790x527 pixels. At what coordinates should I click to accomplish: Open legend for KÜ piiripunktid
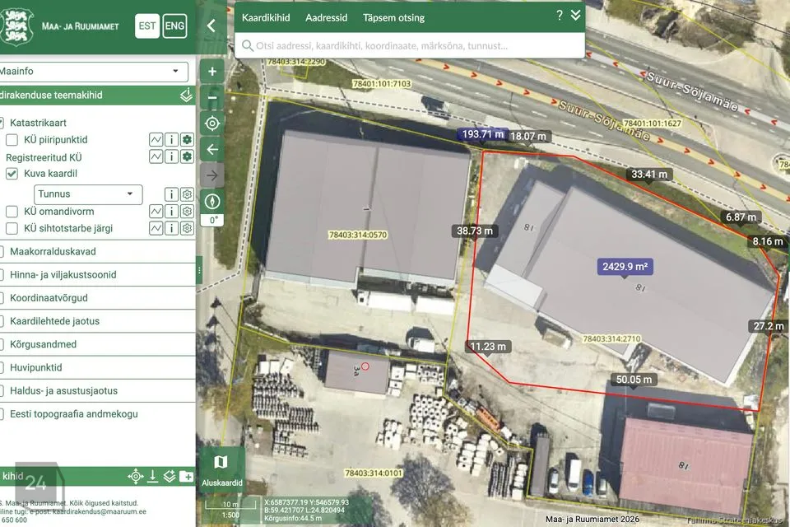(156, 140)
